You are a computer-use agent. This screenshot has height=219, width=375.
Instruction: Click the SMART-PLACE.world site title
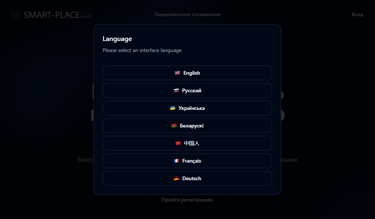[58, 15]
